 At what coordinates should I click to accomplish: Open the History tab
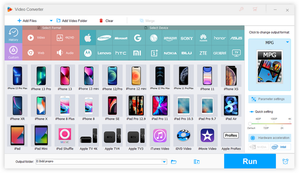tap(13, 34)
